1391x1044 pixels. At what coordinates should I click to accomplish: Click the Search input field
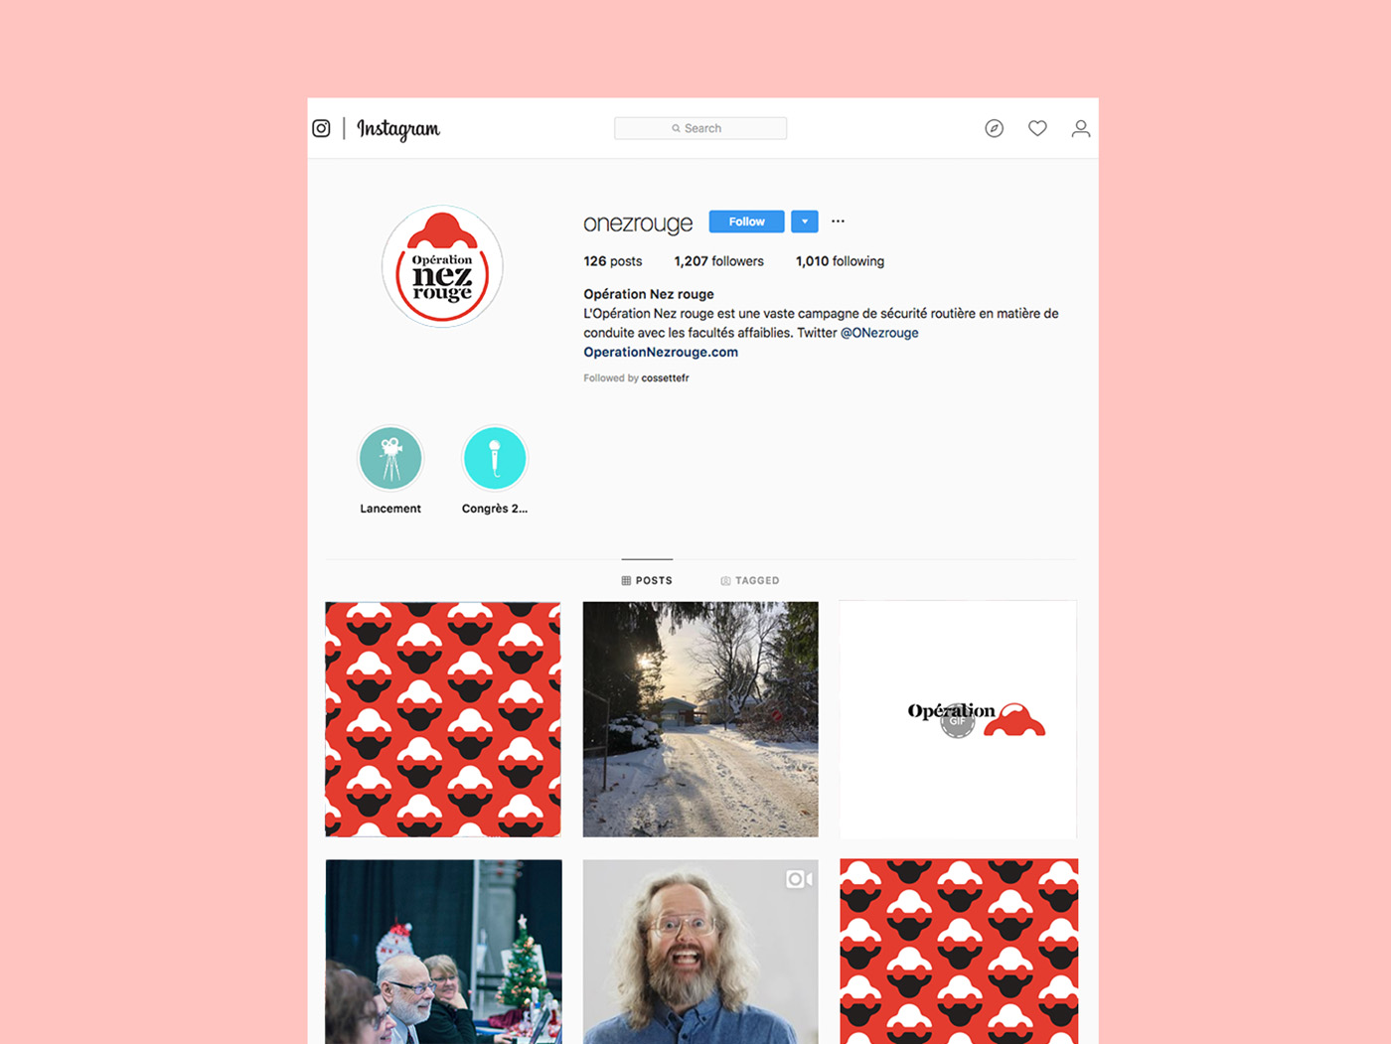[700, 128]
